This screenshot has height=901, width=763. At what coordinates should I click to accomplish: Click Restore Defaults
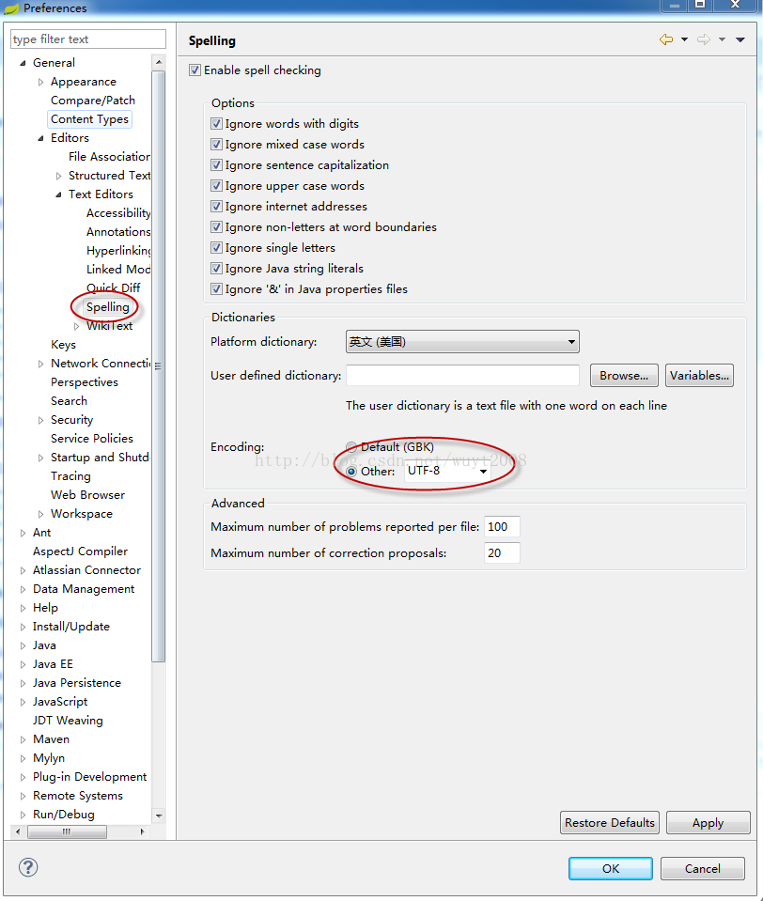point(610,823)
